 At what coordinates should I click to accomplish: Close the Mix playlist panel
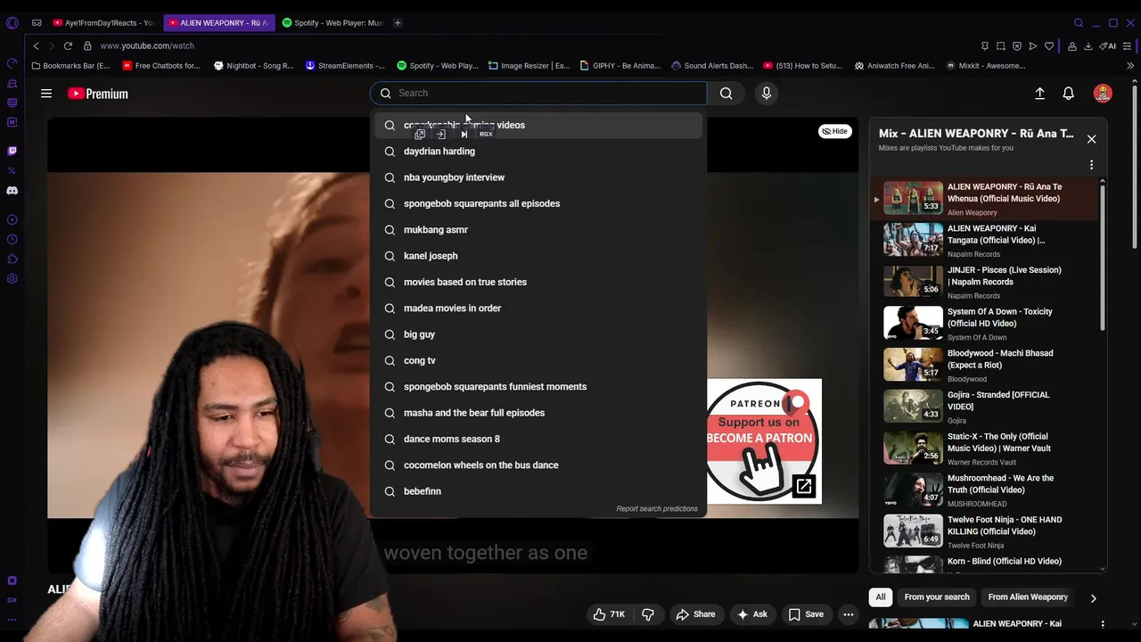tap(1091, 139)
